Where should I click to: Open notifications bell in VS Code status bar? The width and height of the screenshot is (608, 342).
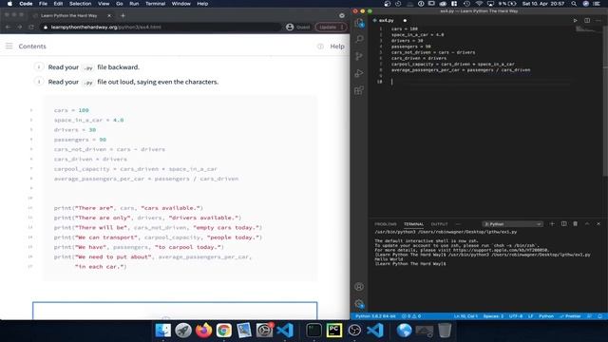(599, 316)
